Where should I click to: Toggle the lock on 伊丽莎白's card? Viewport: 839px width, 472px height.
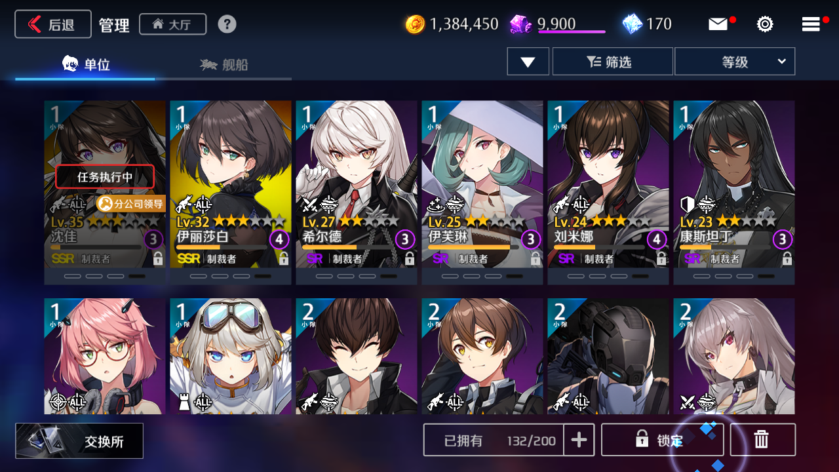(x=283, y=258)
